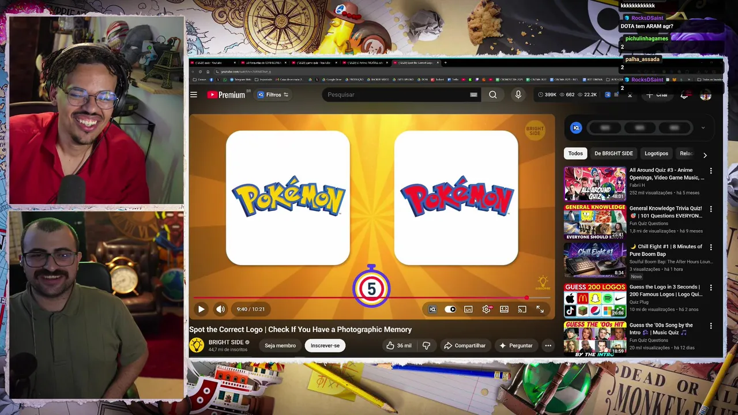Screen dimensions: 738x415
Task: Open options for Guess the '00s Song
Action: tap(711, 326)
